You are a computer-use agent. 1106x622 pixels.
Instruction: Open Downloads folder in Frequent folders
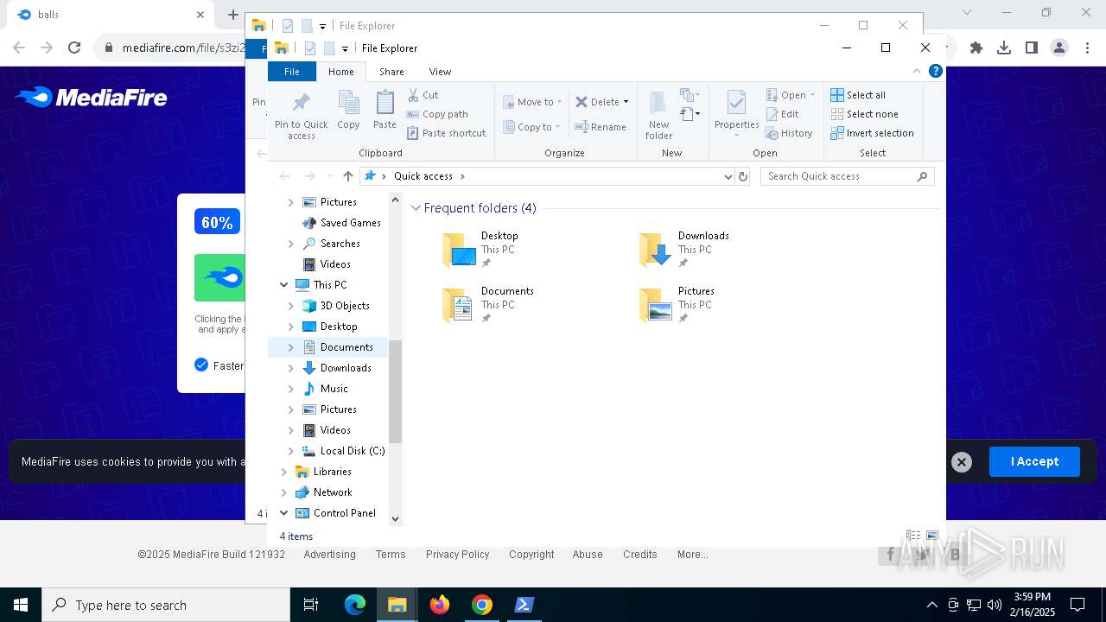coord(684,250)
